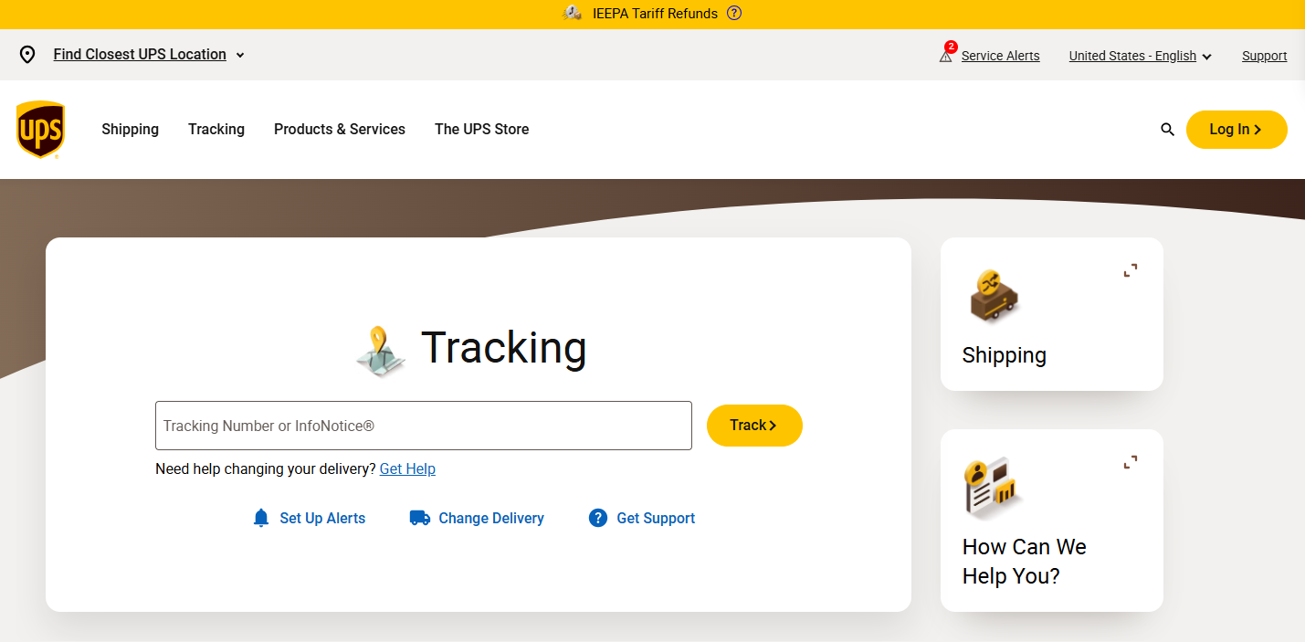The image size is (1305, 642).
Task: Click the Tracking map pin icon
Action: tap(381, 352)
